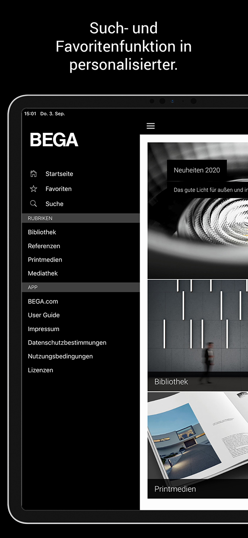The image size is (248, 538).
Task: Open Datenschutzbestimmungen
Action: pos(67,342)
